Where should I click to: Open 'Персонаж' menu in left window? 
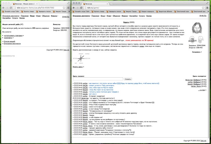point(25,16)
